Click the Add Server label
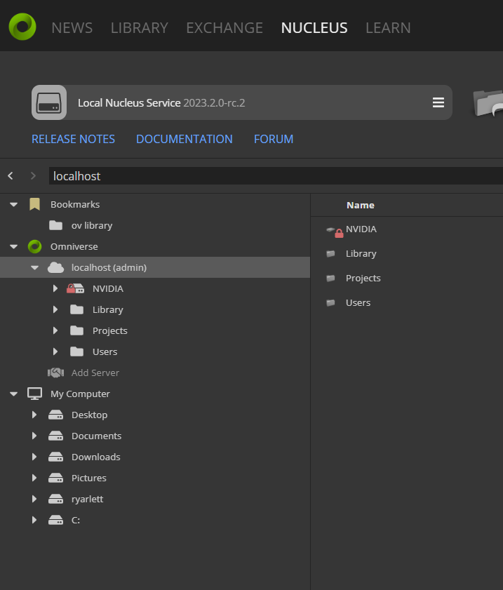503x590 pixels. click(x=95, y=373)
